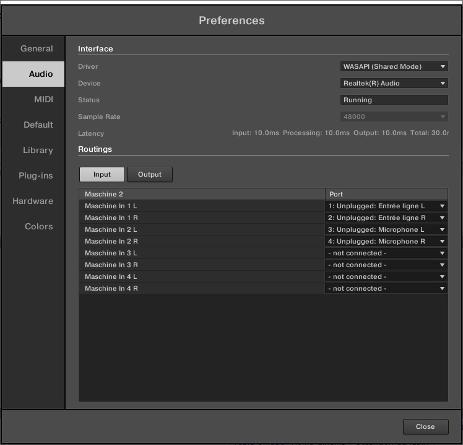Open the General preferences tab
The height and width of the screenshot is (445, 463).
[33, 48]
